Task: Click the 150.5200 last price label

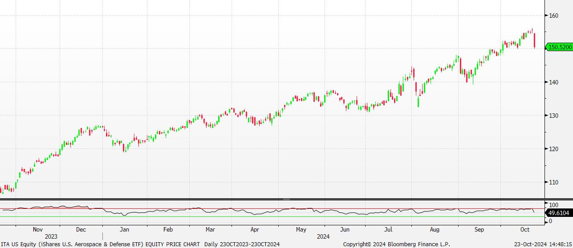Action: (559, 47)
